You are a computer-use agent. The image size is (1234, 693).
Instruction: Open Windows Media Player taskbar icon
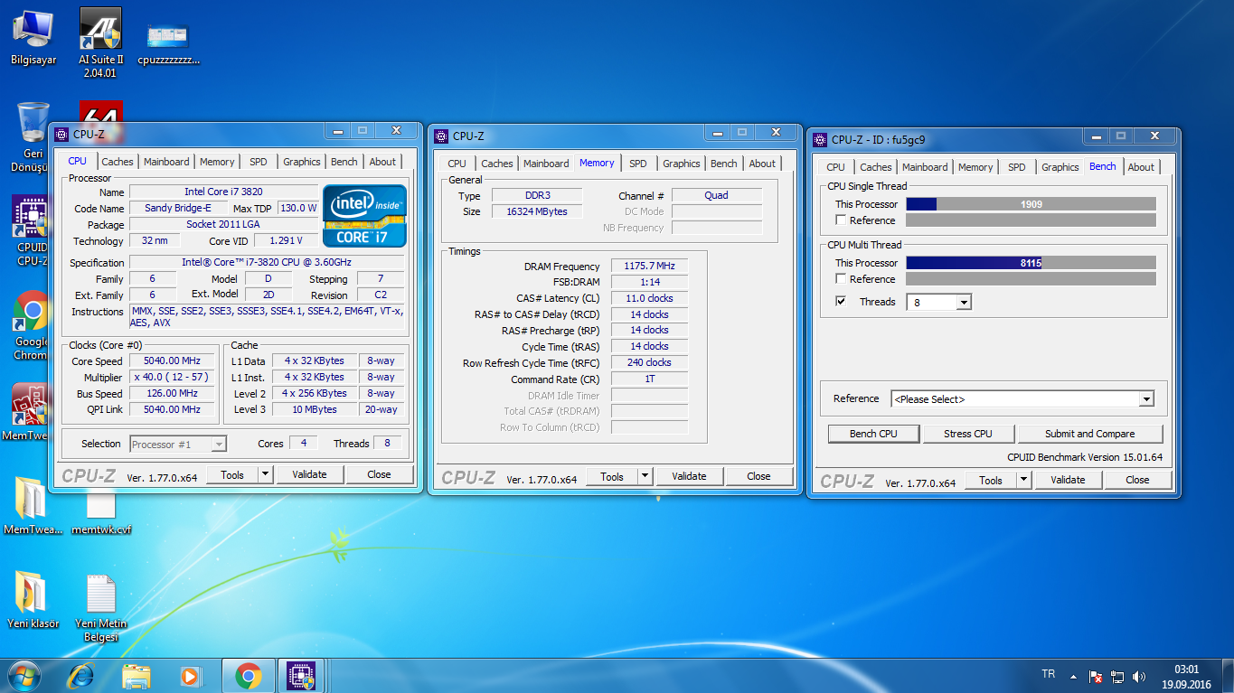(190, 676)
